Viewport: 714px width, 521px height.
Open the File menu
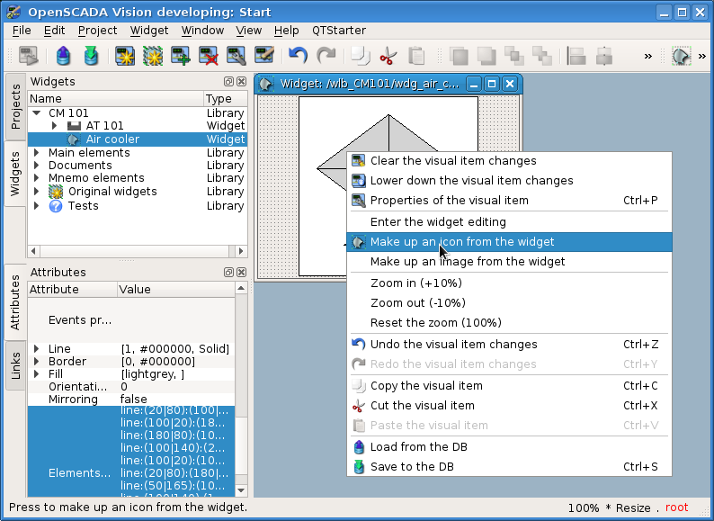tap(22, 31)
